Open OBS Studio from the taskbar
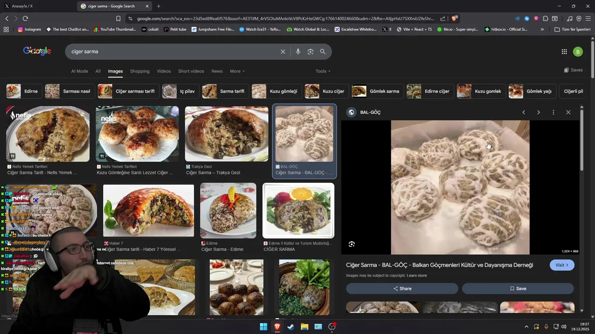The width and height of the screenshot is (595, 334). pos(332,327)
